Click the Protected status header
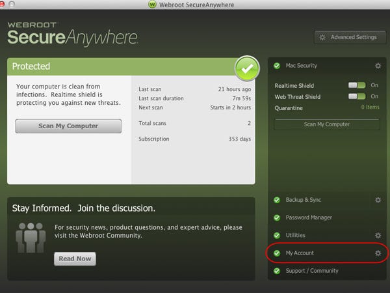Viewport: 390px width, 293px height. [131, 66]
